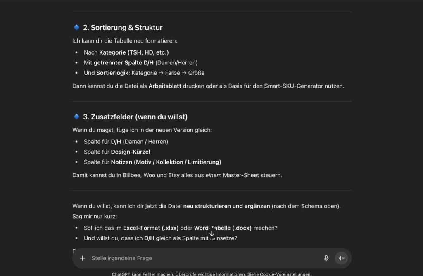The width and height of the screenshot is (423, 276).
Task: Open voice mode with the waveform icon
Action: click(x=341, y=258)
